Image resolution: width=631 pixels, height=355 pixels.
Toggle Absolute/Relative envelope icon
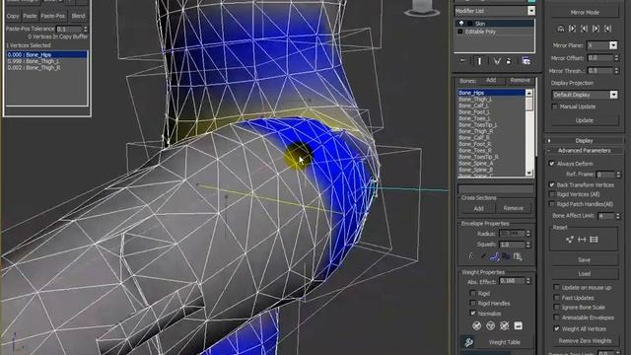471,256
